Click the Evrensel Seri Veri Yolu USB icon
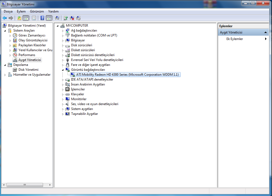Image resolution: width=272 pixels, height=196 pixels. click(68, 60)
